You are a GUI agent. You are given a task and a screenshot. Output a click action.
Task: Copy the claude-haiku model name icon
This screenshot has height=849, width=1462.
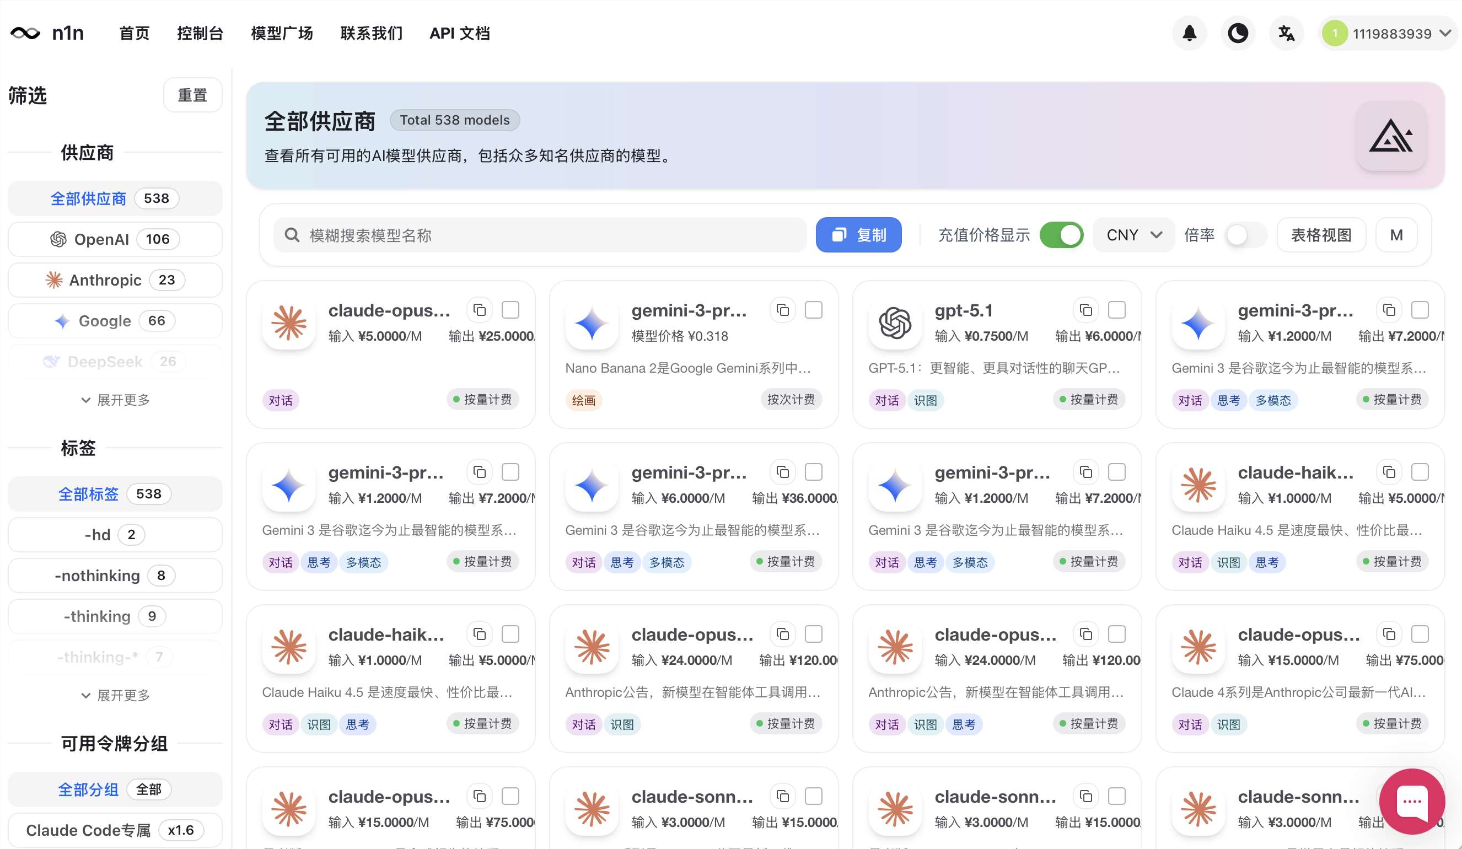click(x=1389, y=472)
